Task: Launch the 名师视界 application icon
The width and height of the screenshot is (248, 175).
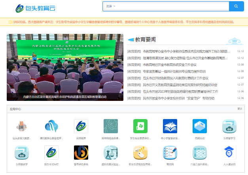Action: pyautogui.click(x=81, y=126)
